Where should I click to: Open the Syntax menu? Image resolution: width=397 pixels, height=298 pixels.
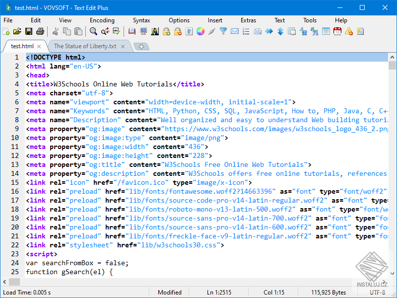[141, 20]
